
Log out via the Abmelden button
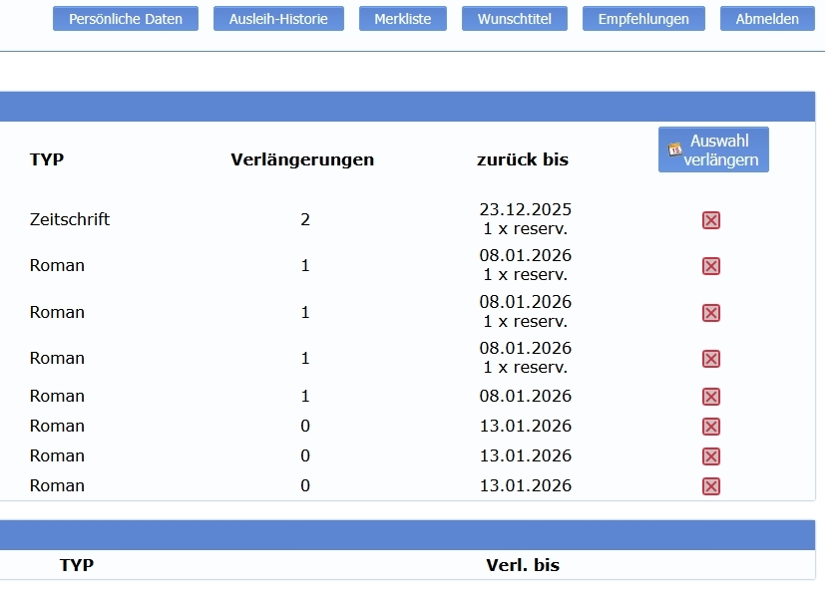tap(767, 19)
